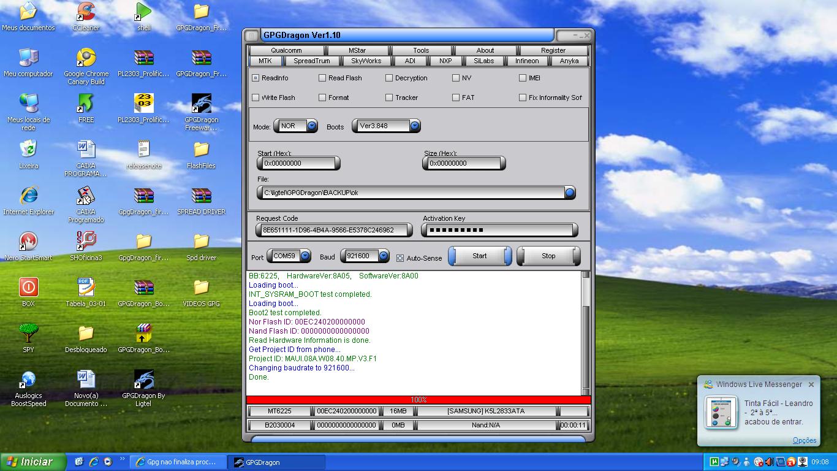Screen dimensions: 837x471
Task: Open Spd driver folder
Action: coord(201,247)
